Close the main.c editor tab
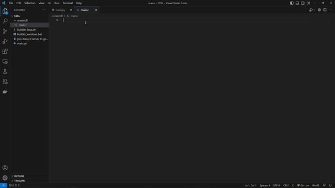 96,10
